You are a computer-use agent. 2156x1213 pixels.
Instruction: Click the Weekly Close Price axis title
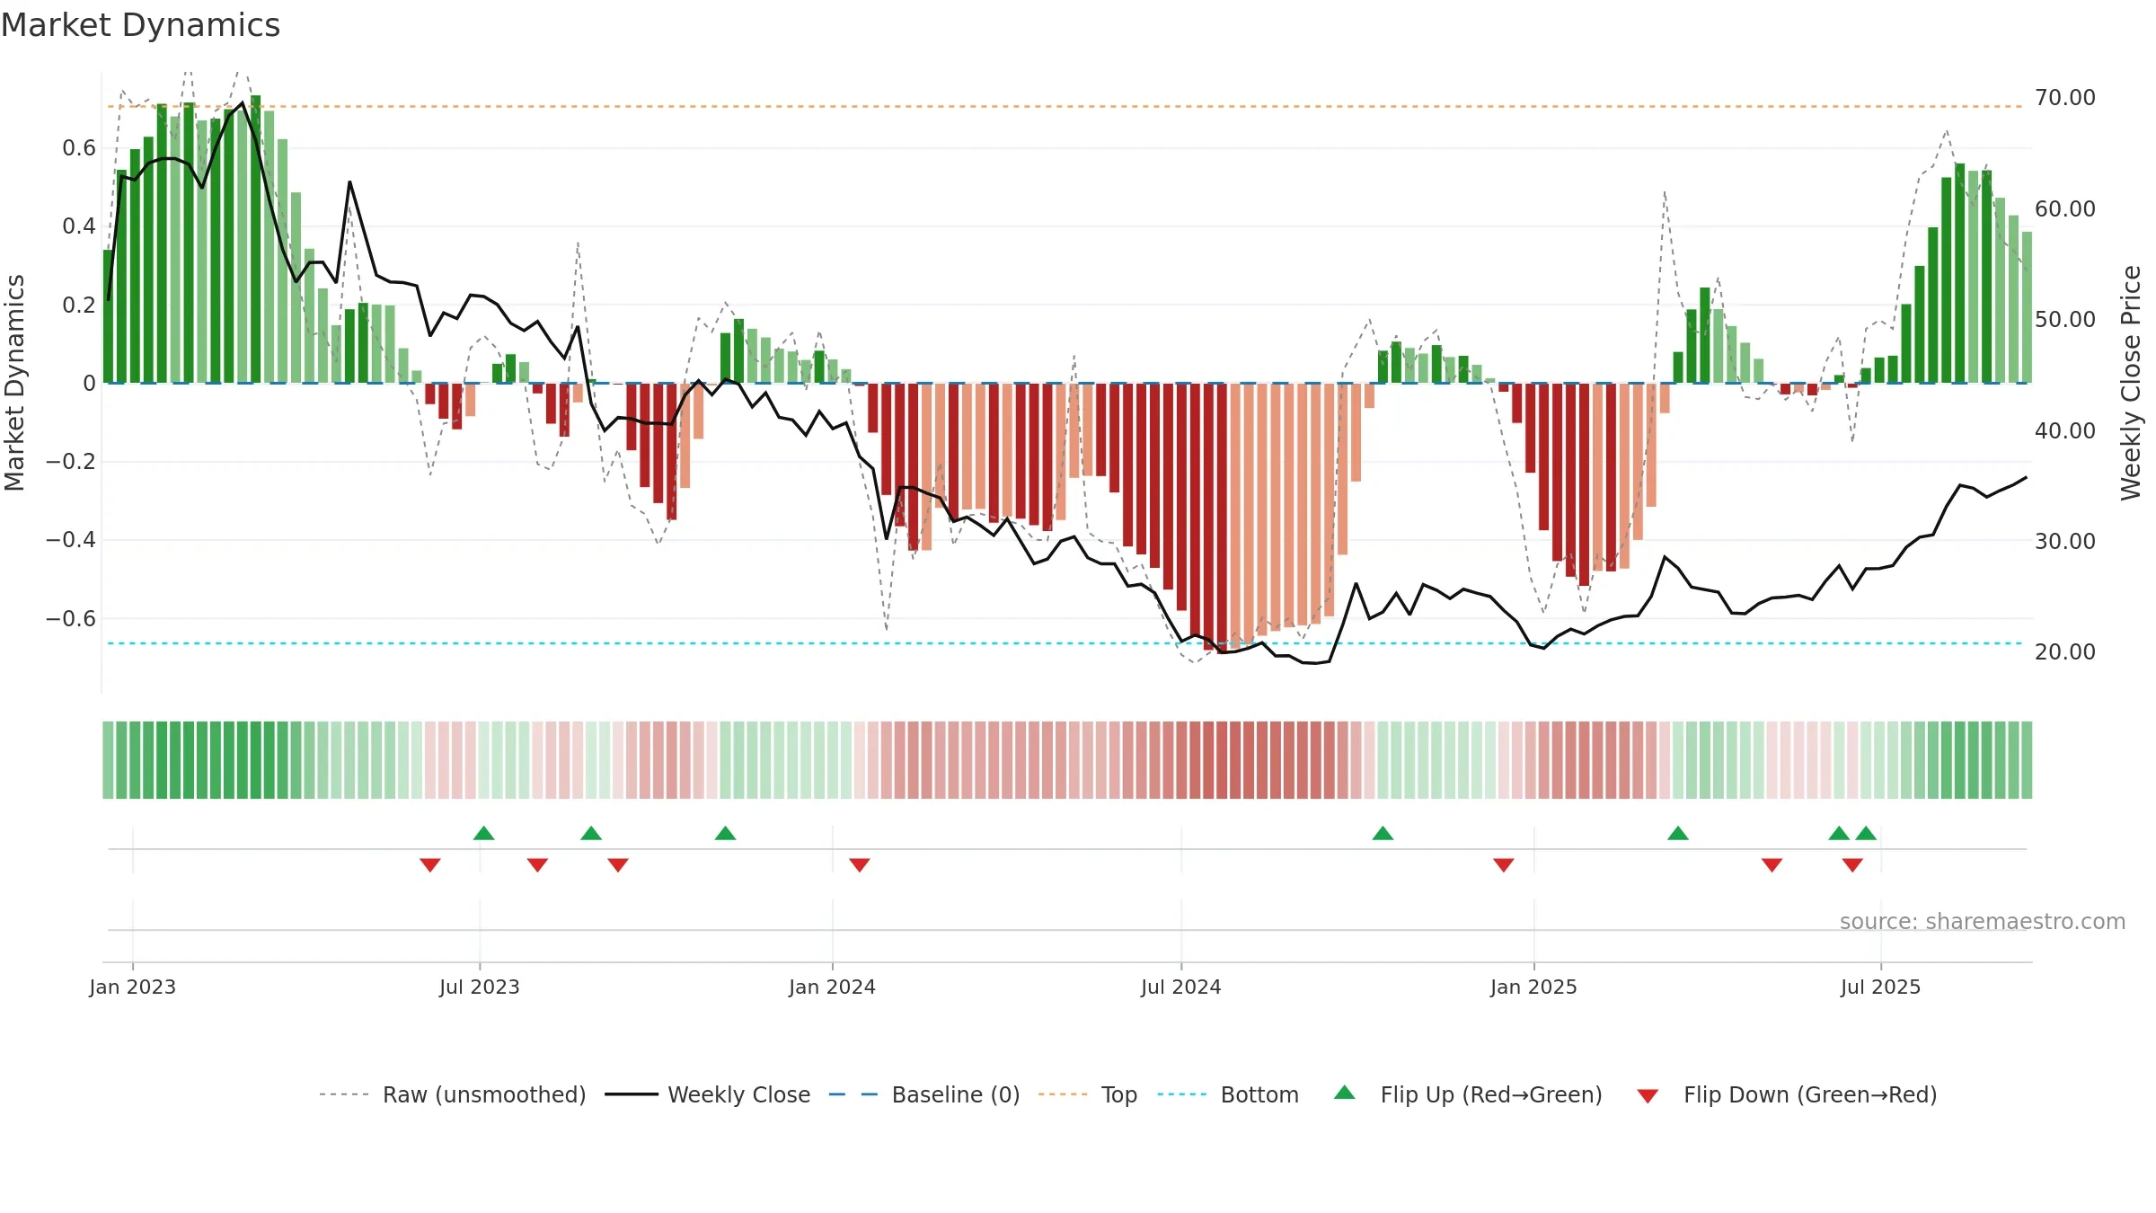point(2131,383)
